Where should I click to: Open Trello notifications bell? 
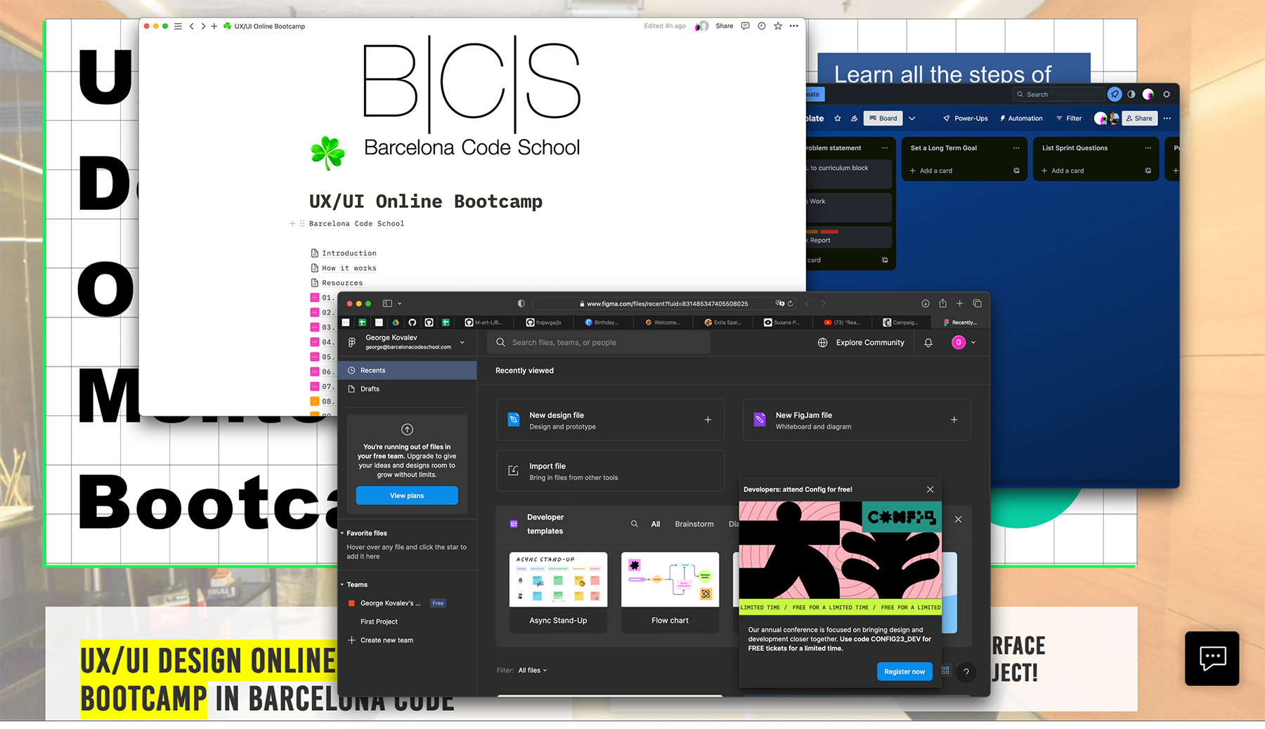pos(1115,94)
